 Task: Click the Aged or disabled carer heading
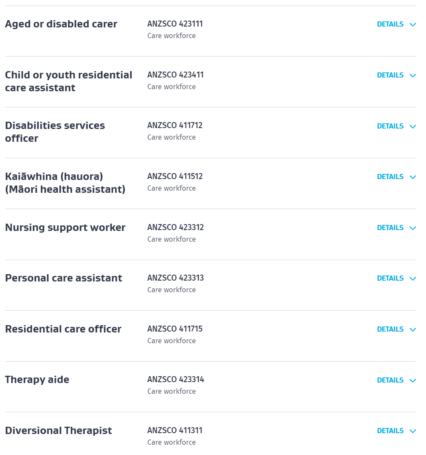click(x=61, y=24)
